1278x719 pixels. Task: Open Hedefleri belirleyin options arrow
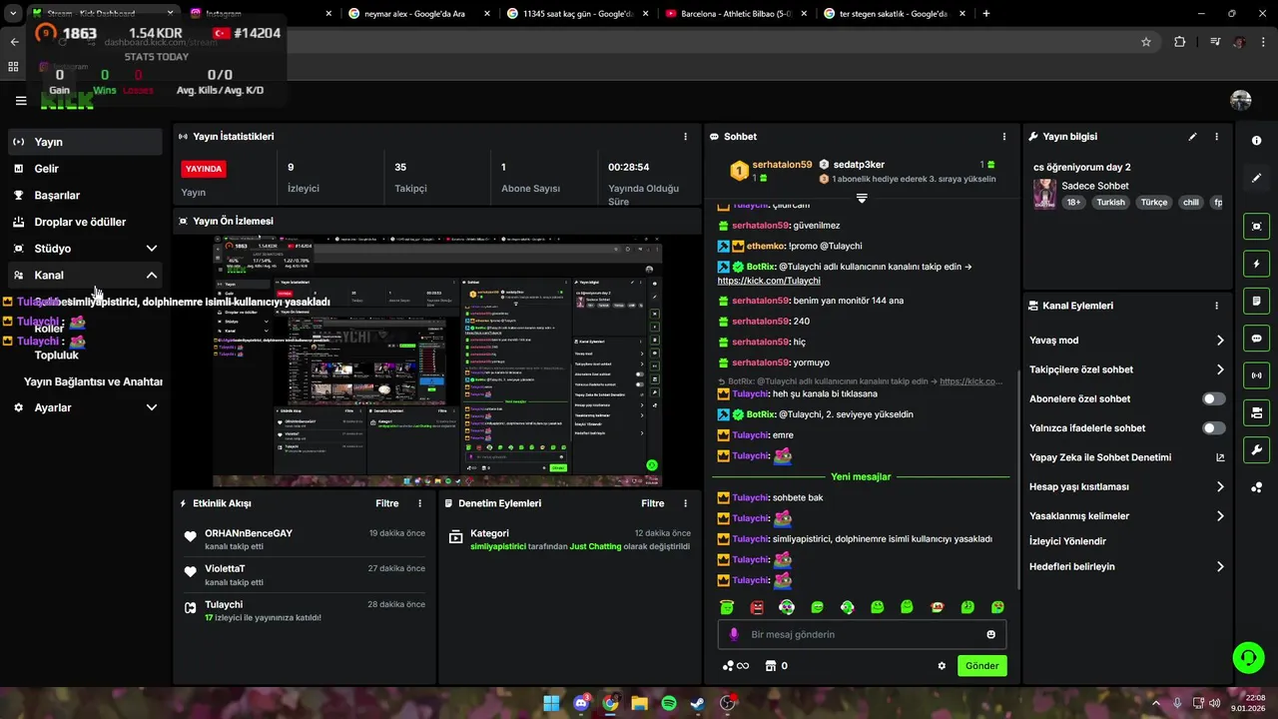[x=1219, y=567]
